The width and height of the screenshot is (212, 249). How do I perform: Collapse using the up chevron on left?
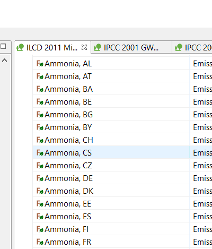[x=5, y=61]
